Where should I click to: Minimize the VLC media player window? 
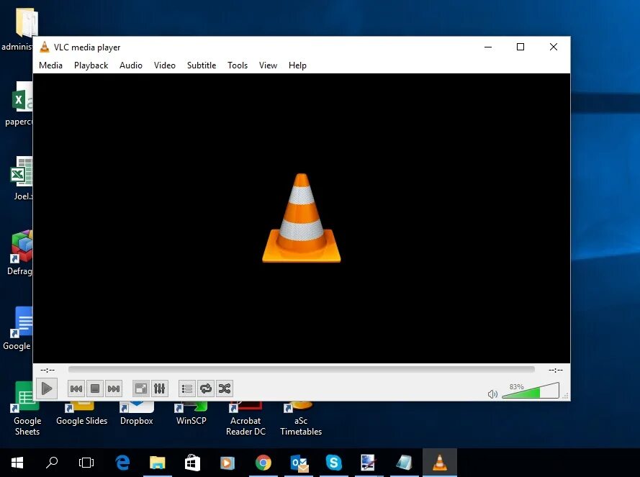click(488, 47)
